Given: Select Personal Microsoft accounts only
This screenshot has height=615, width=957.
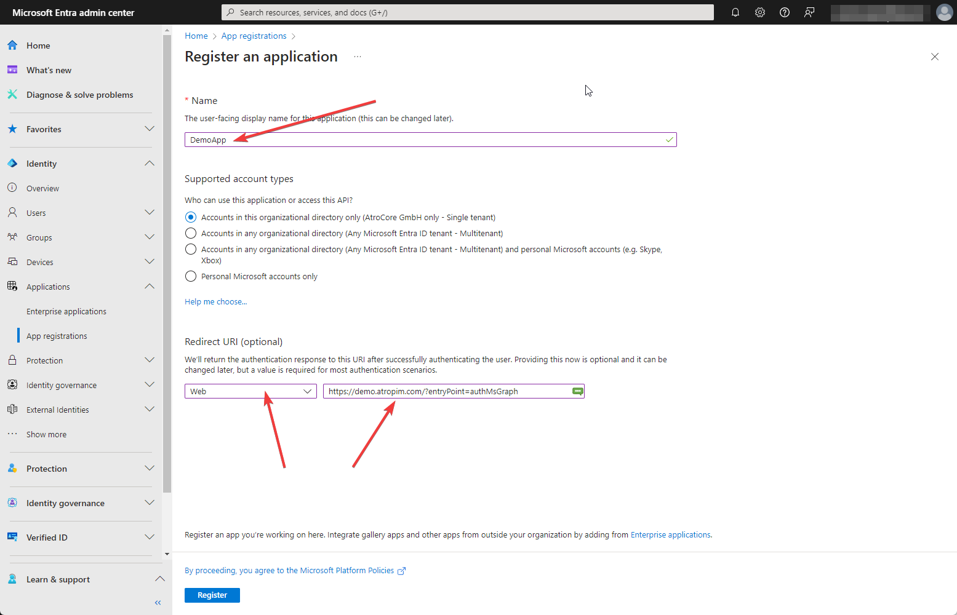Looking at the screenshot, I should [x=191, y=276].
